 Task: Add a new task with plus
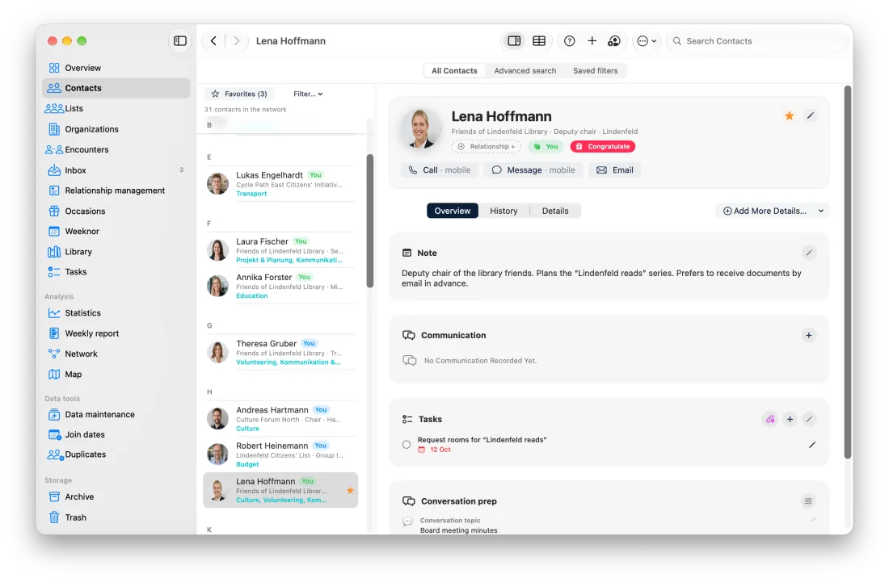click(x=790, y=420)
